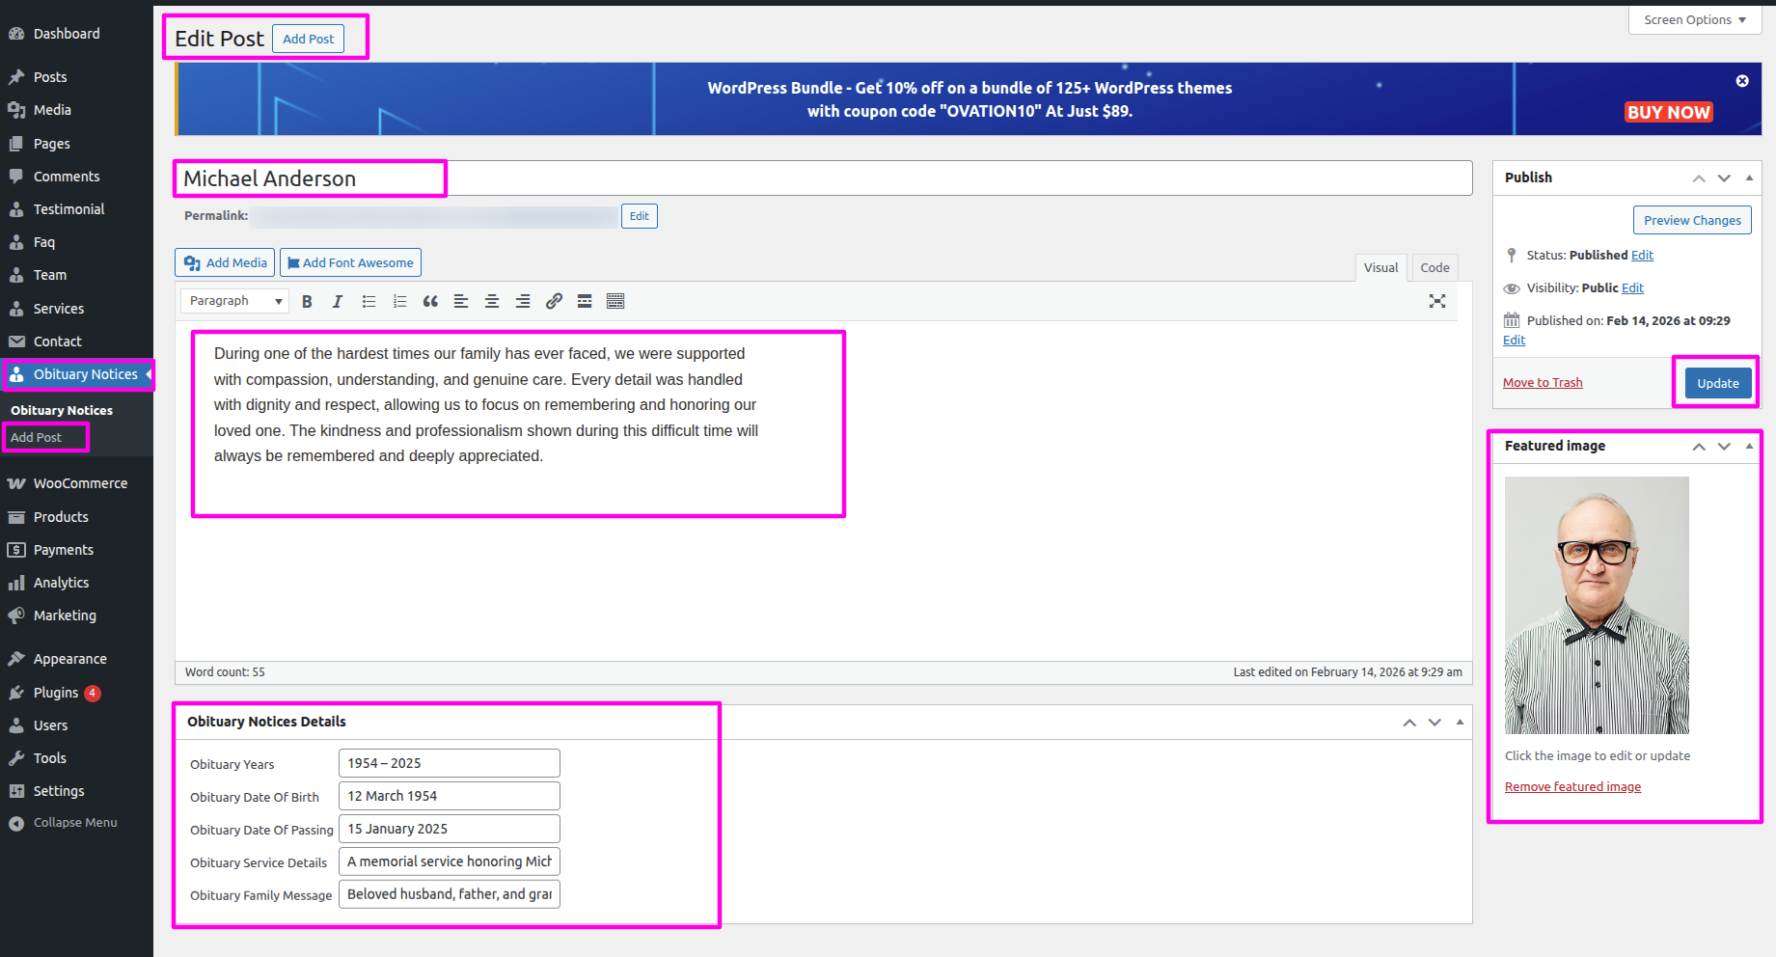Screen dimensions: 1776x957
Task: Expand the Screen Options dropdown
Action: click(1694, 20)
